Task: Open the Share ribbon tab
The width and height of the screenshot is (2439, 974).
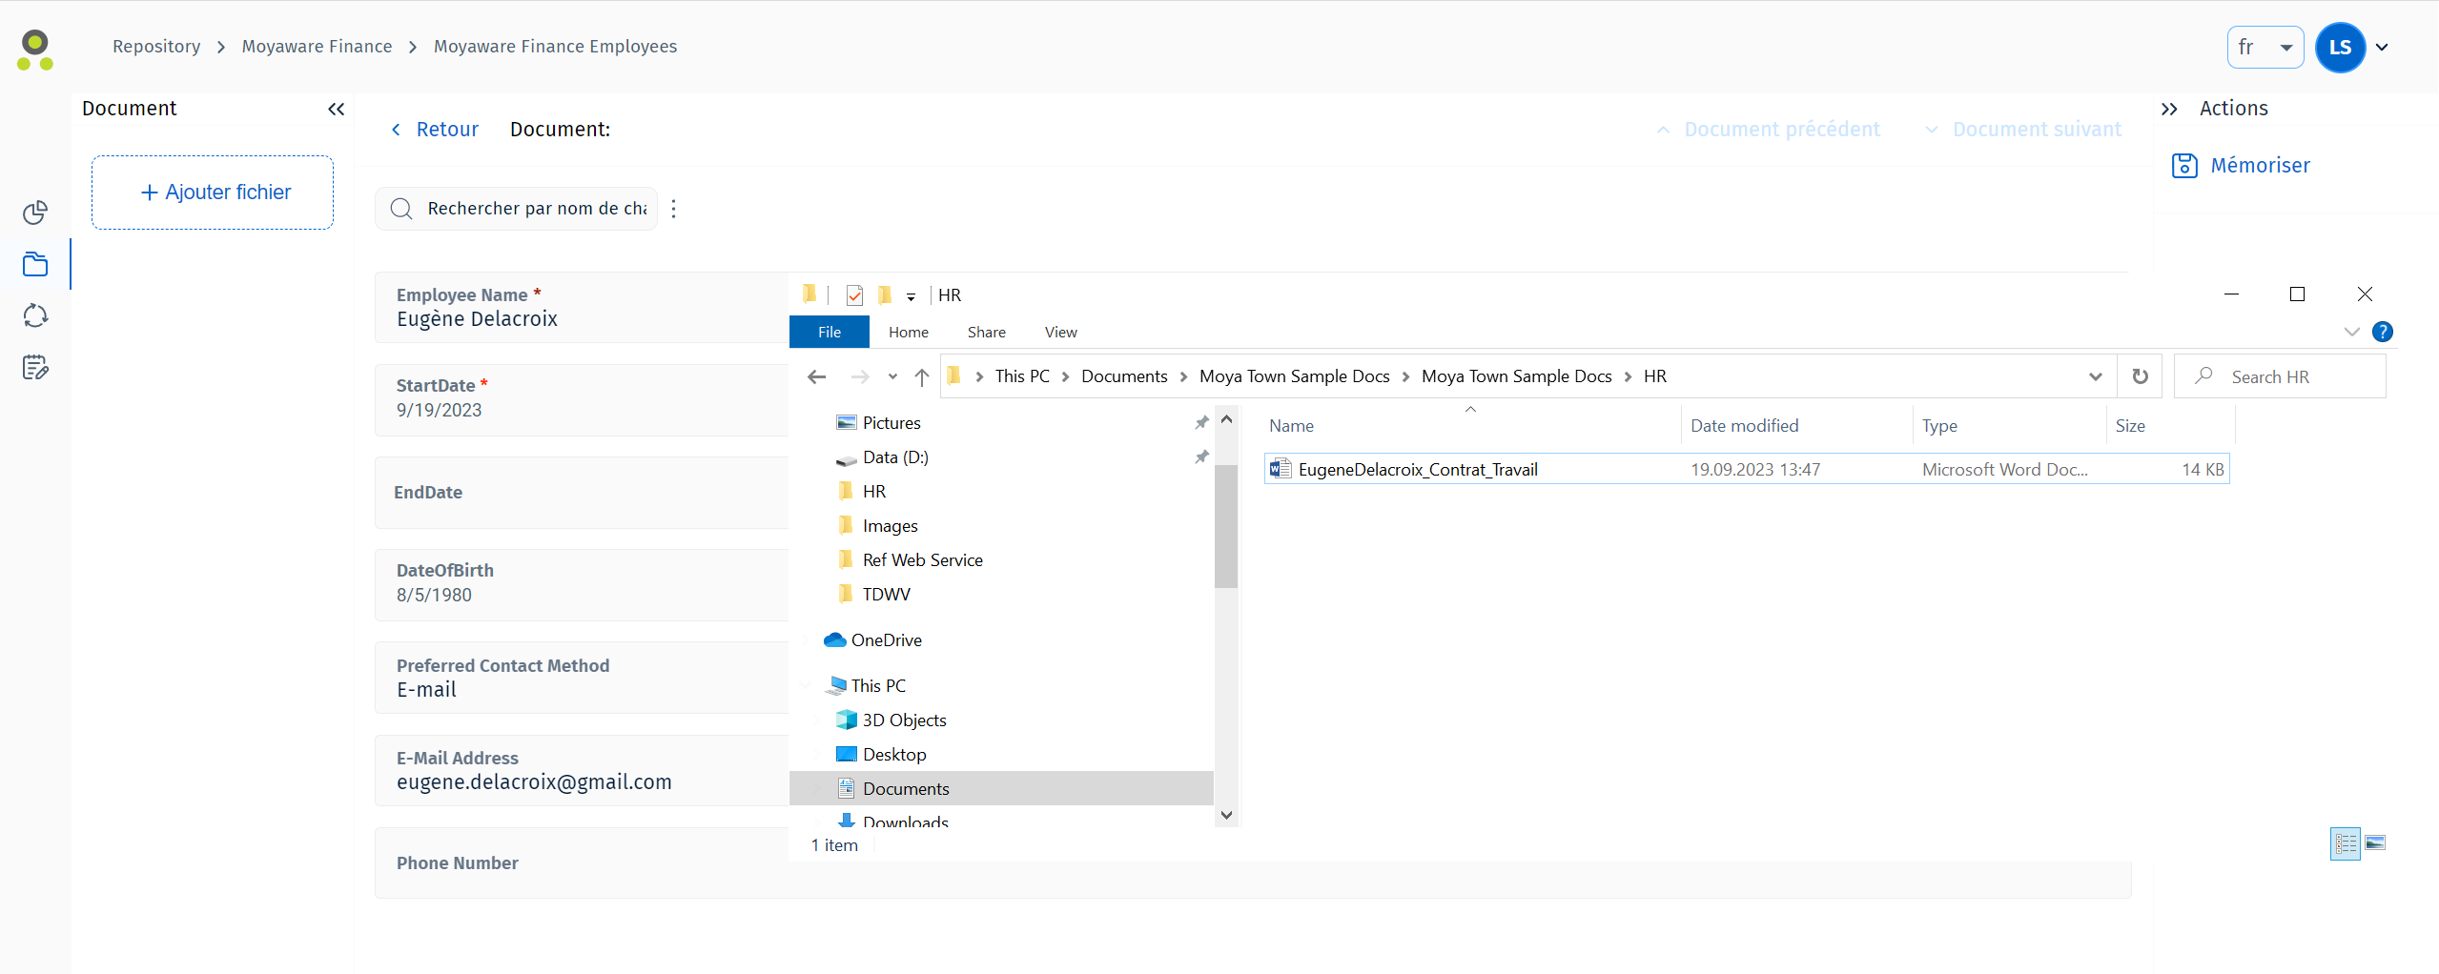Action: (x=987, y=332)
